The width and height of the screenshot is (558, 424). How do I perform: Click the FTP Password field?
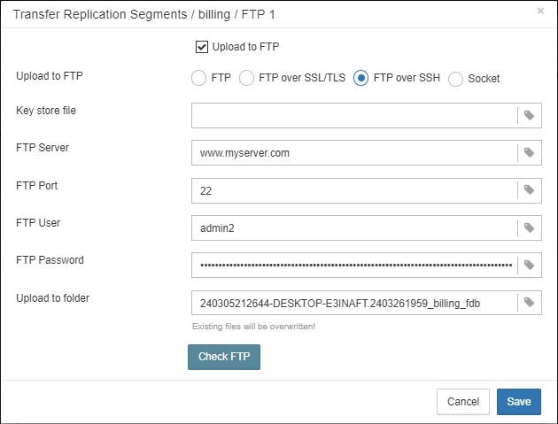pyautogui.click(x=353, y=265)
